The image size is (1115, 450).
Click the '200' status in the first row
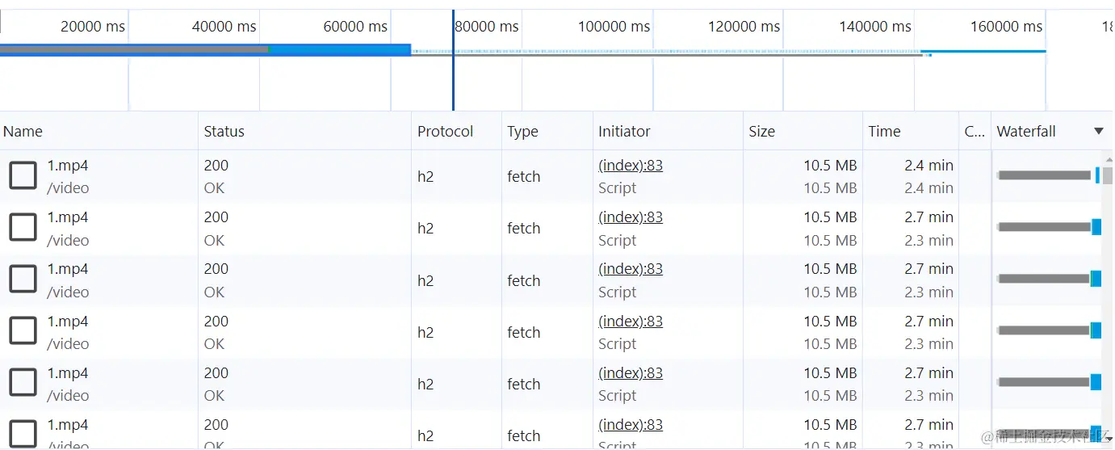tap(216, 165)
